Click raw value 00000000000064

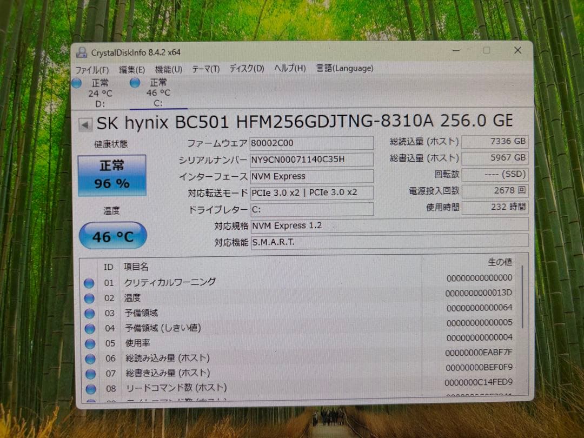pyautogui.click(x=479, y=308)
